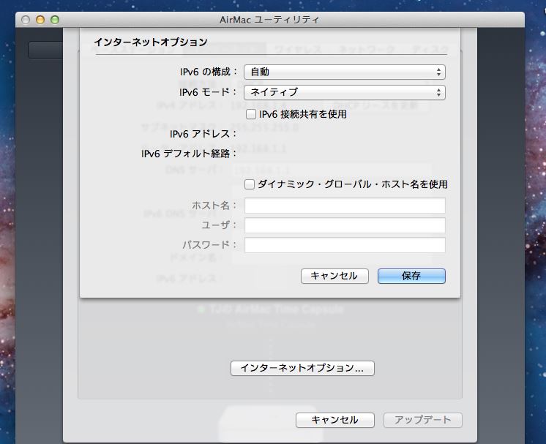The width and height of the screenshot is (546, 444).
Task: Click the 保存 button
Action: click(x=411, y=276)
